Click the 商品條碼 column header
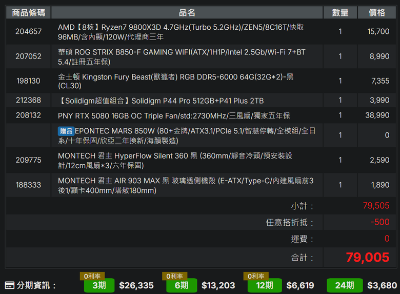Screen dimensions: 400x294 coord(28,12)
